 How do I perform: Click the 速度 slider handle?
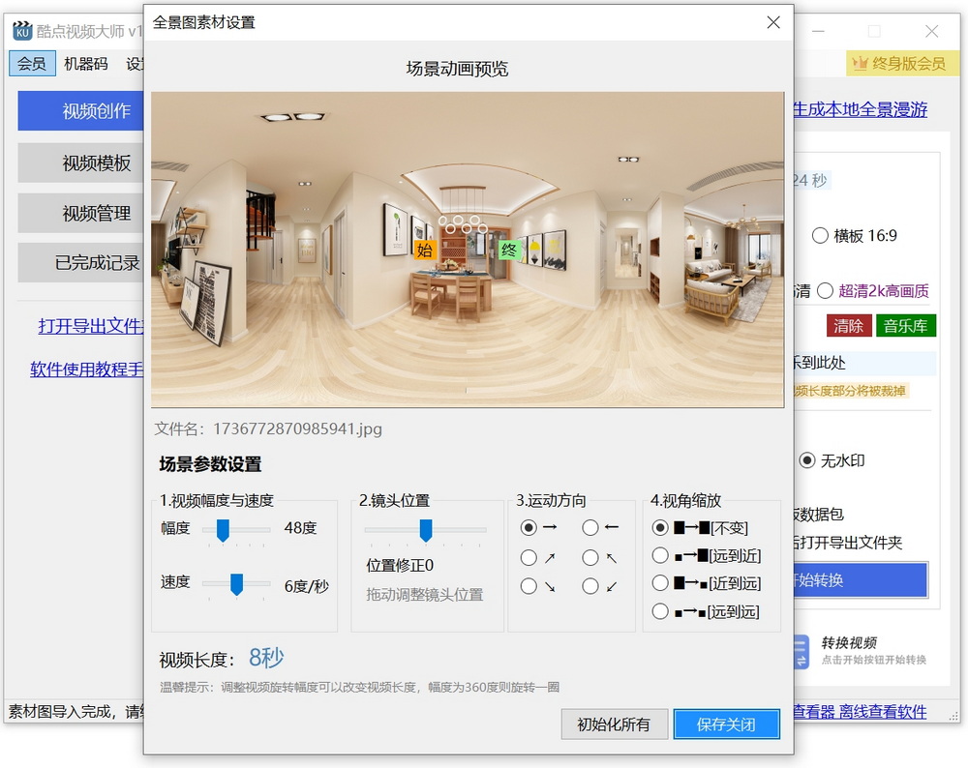(x=236, y=583)
